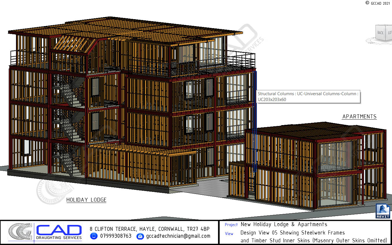
Task: Click the APARTMENTS label
Action: coord(359,117)
